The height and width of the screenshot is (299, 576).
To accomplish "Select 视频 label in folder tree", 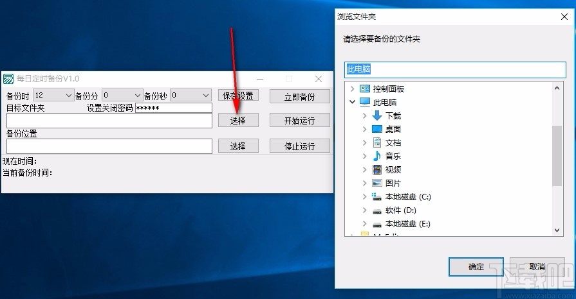I will click(393, 169).
